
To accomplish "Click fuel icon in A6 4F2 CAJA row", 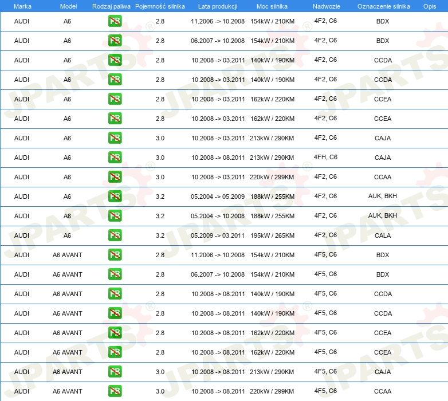I will [115, 138].
